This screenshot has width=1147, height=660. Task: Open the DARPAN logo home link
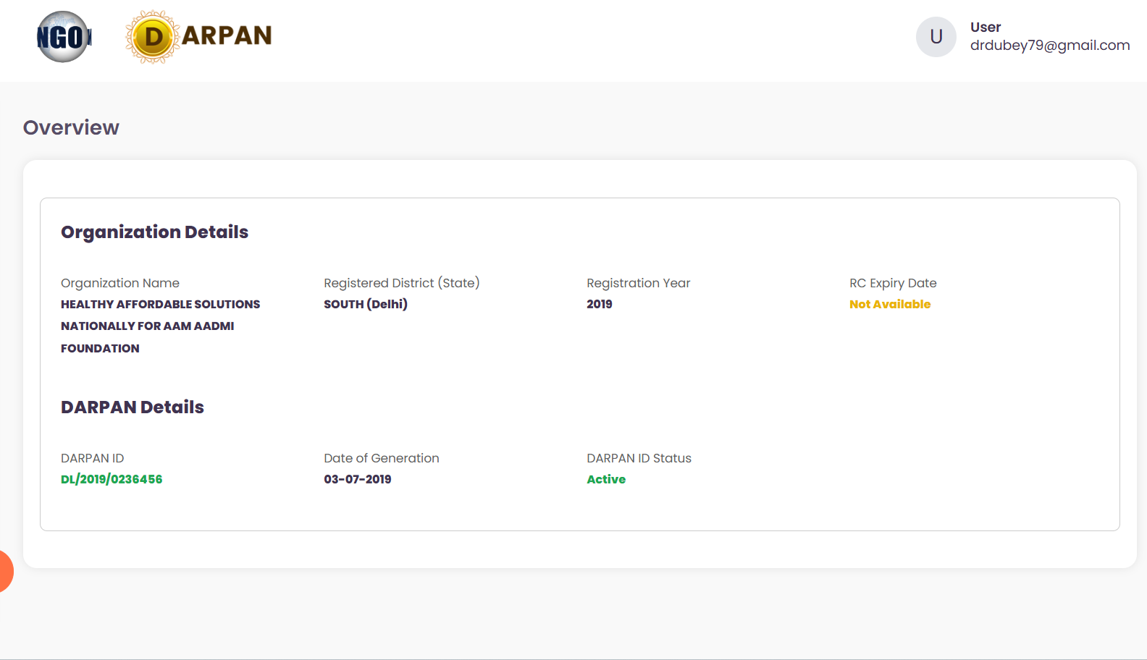(198, 36)
